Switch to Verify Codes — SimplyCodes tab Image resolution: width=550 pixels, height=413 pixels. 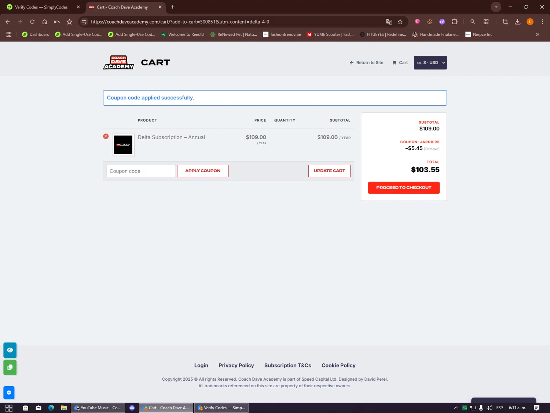coord(41,7)
